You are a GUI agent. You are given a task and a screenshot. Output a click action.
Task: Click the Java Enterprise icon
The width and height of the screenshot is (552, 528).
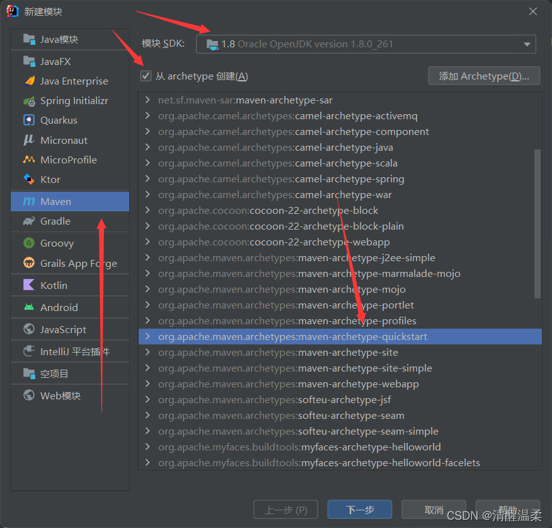pyautogui.click(x=30, y=81)
